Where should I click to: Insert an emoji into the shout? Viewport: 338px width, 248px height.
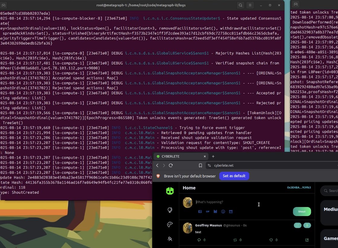(x=223, y=212)
